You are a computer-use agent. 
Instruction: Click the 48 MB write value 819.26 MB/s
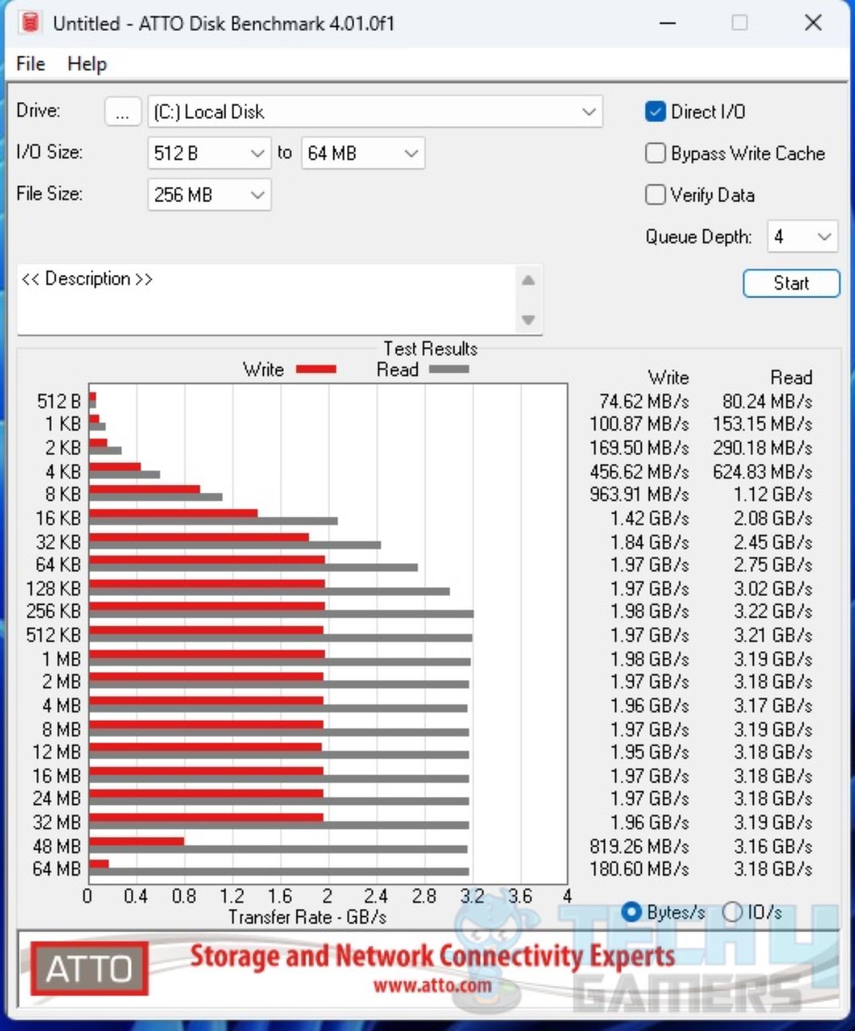[x=640, y=846]
